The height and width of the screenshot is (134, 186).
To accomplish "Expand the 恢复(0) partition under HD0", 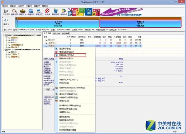I will pos(6,38).
